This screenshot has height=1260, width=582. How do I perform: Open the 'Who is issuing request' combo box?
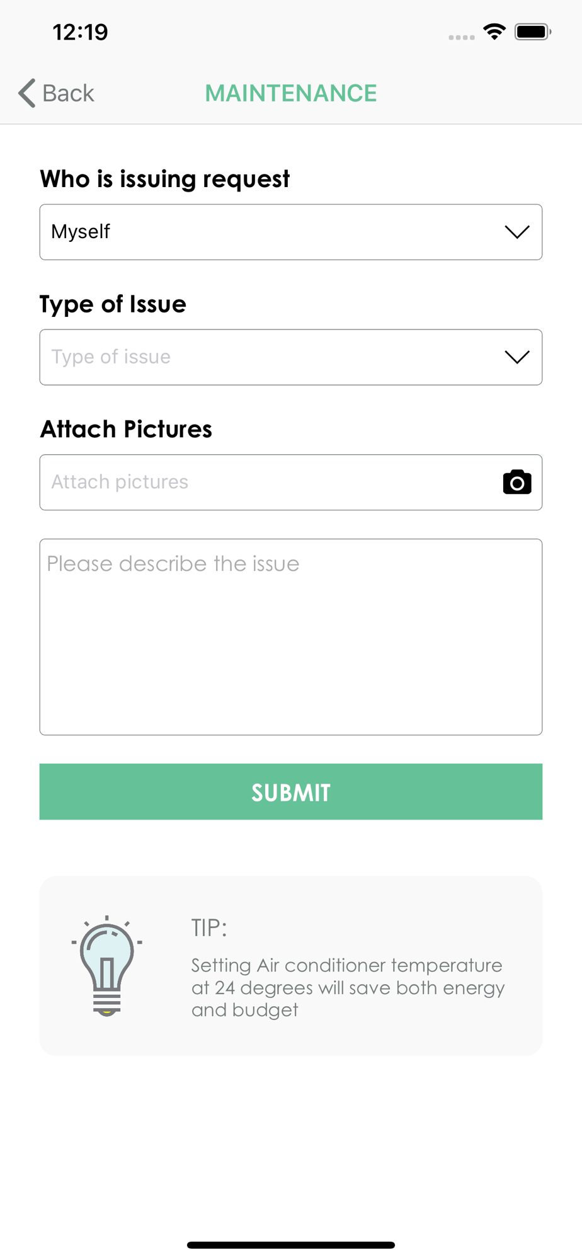point(291,232)
